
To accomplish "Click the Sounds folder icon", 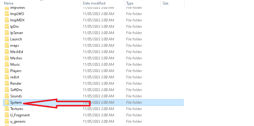I will 7,96.
